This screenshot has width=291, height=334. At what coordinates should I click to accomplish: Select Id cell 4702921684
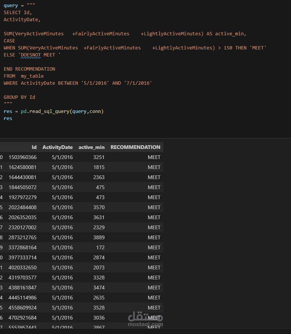23,318
